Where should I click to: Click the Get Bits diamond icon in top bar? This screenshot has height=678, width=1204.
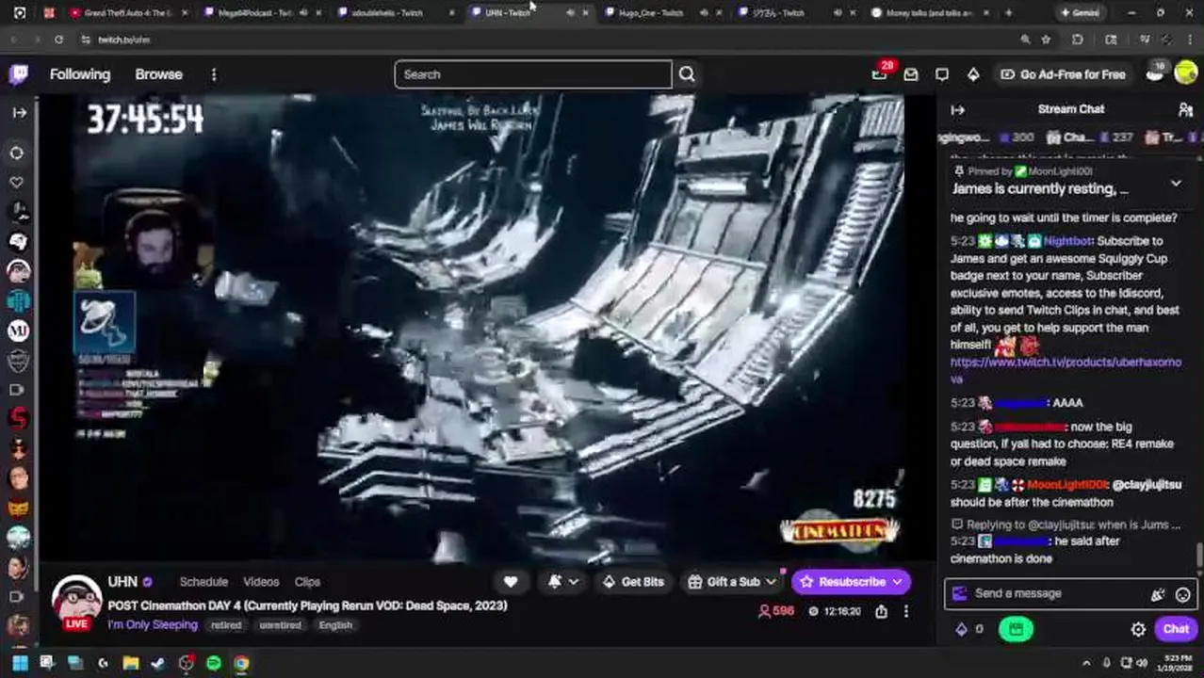click(973, 74)
